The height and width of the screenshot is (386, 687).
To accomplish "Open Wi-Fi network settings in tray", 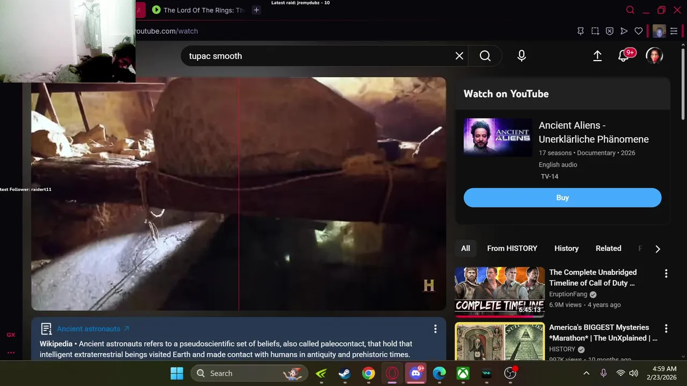I will point(620,373).
